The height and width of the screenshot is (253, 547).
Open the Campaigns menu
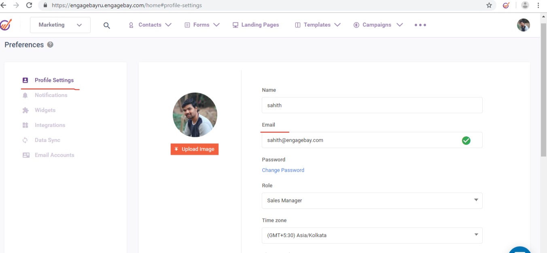[378, 25]
